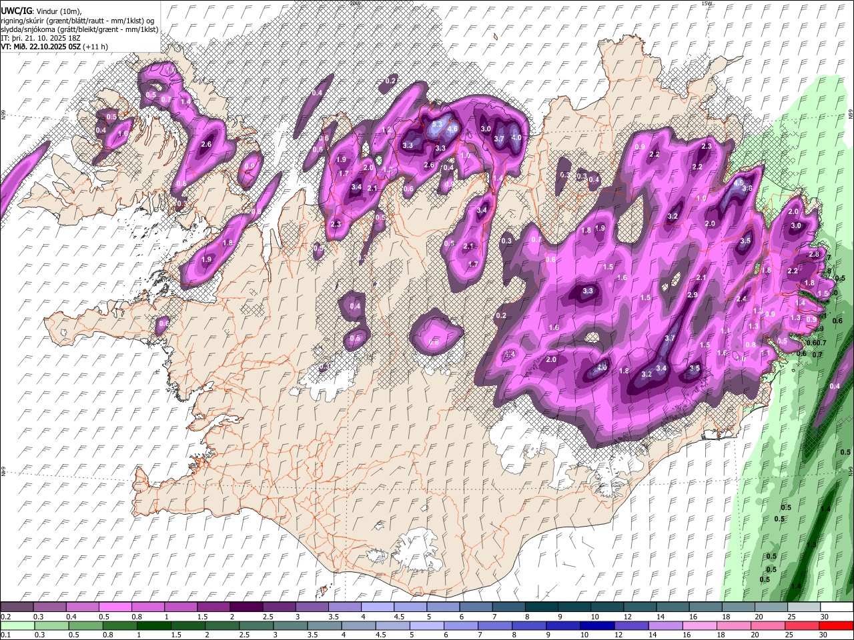Click the 15W longitude label
854x640 pixels.
(x=707, y=3)
